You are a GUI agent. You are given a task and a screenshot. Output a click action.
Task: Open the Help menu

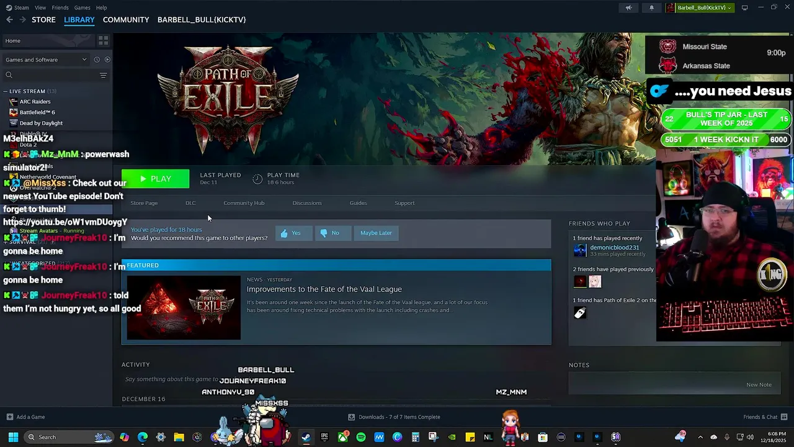pos(101,7)
